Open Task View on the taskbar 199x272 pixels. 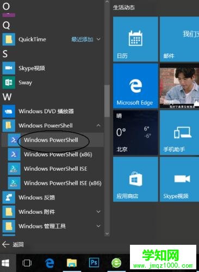pos(27,263)
